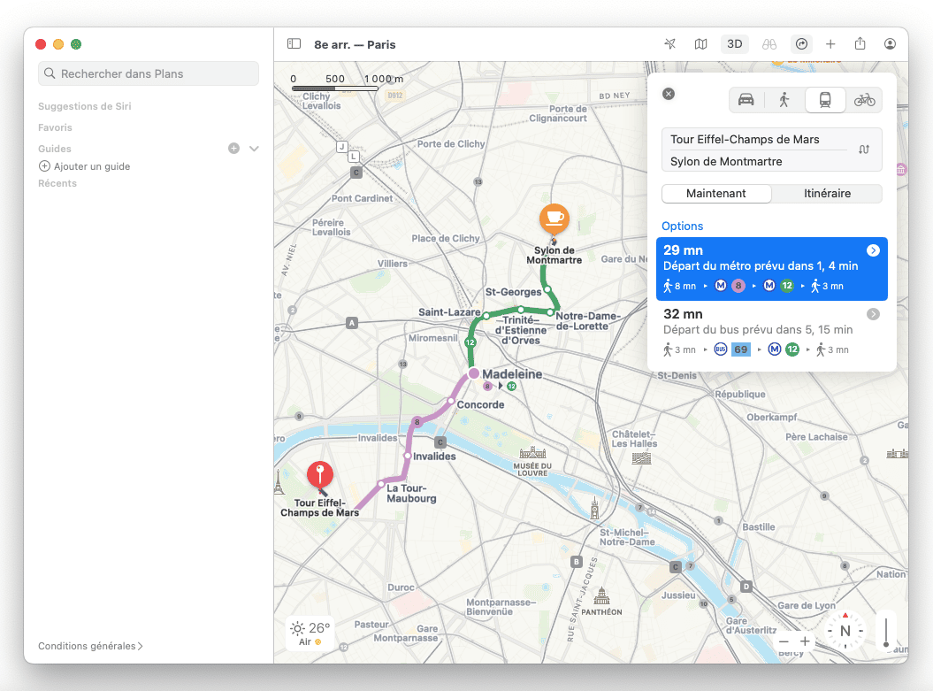
Task: Swap origin and destination arrows
Action: (864, 150)
